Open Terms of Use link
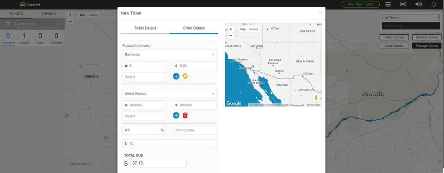 click(x=314, y=105)
